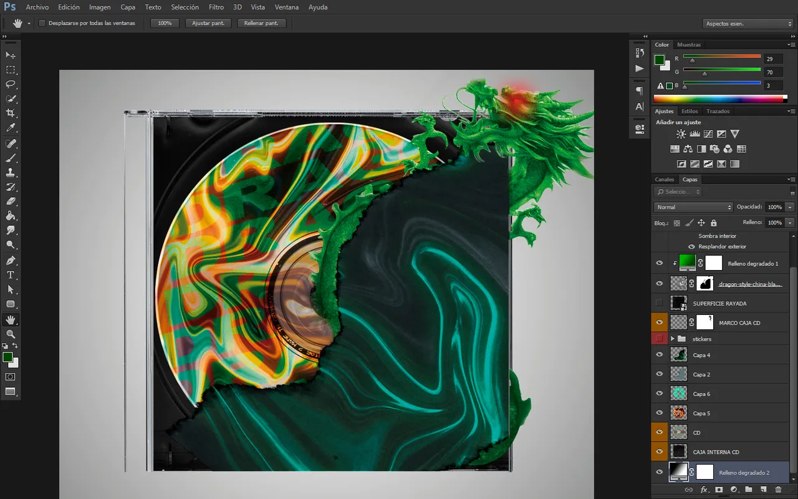This screenshot has height=499, width=798.
Task: Add a layer mask
Action: click(719, 490)
